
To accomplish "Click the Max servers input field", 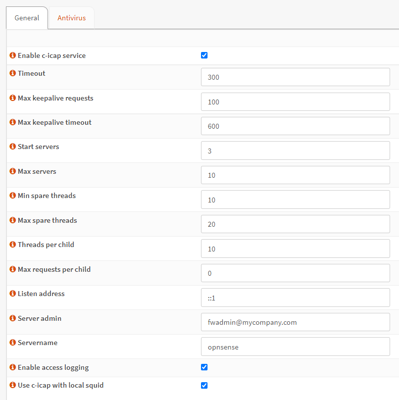I will click(x=295, y=175).
